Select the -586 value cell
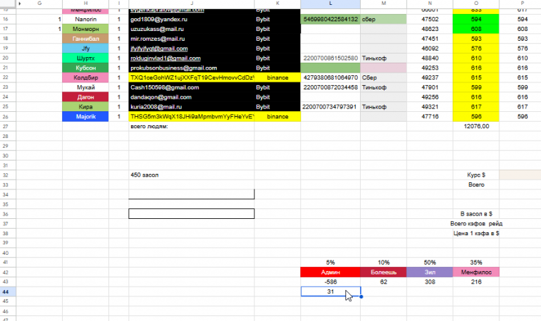The height and width of the screenshot is (321, 541). pos(330,282)
